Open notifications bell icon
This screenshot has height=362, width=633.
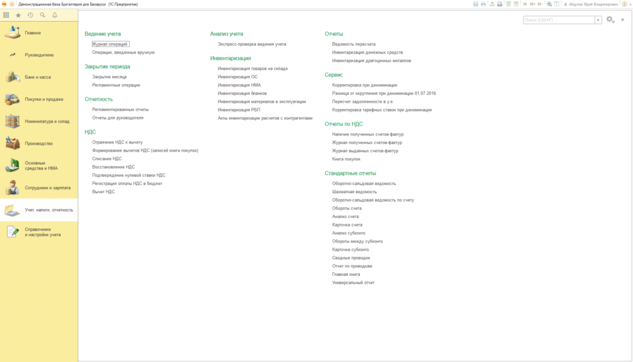(54, 15)
